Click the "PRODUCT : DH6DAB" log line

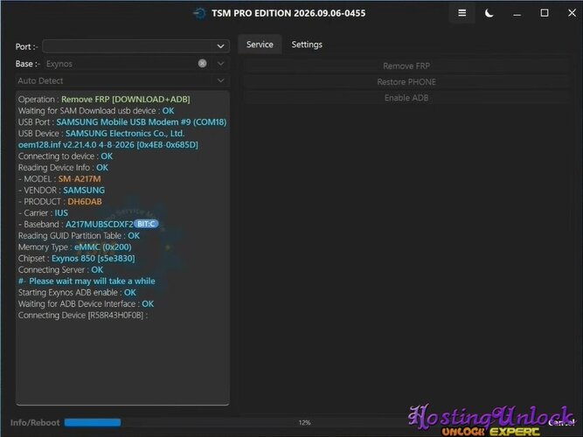coord(59,202)
